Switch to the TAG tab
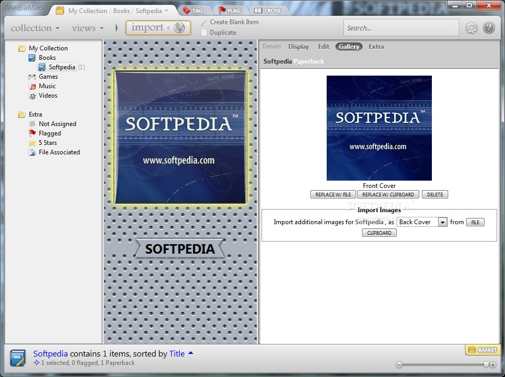Screen dimensions: 505x377 pos(193,11)
